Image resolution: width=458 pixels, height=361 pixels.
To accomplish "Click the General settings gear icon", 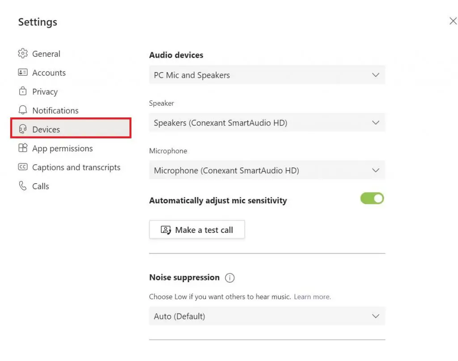I will 23,53.
